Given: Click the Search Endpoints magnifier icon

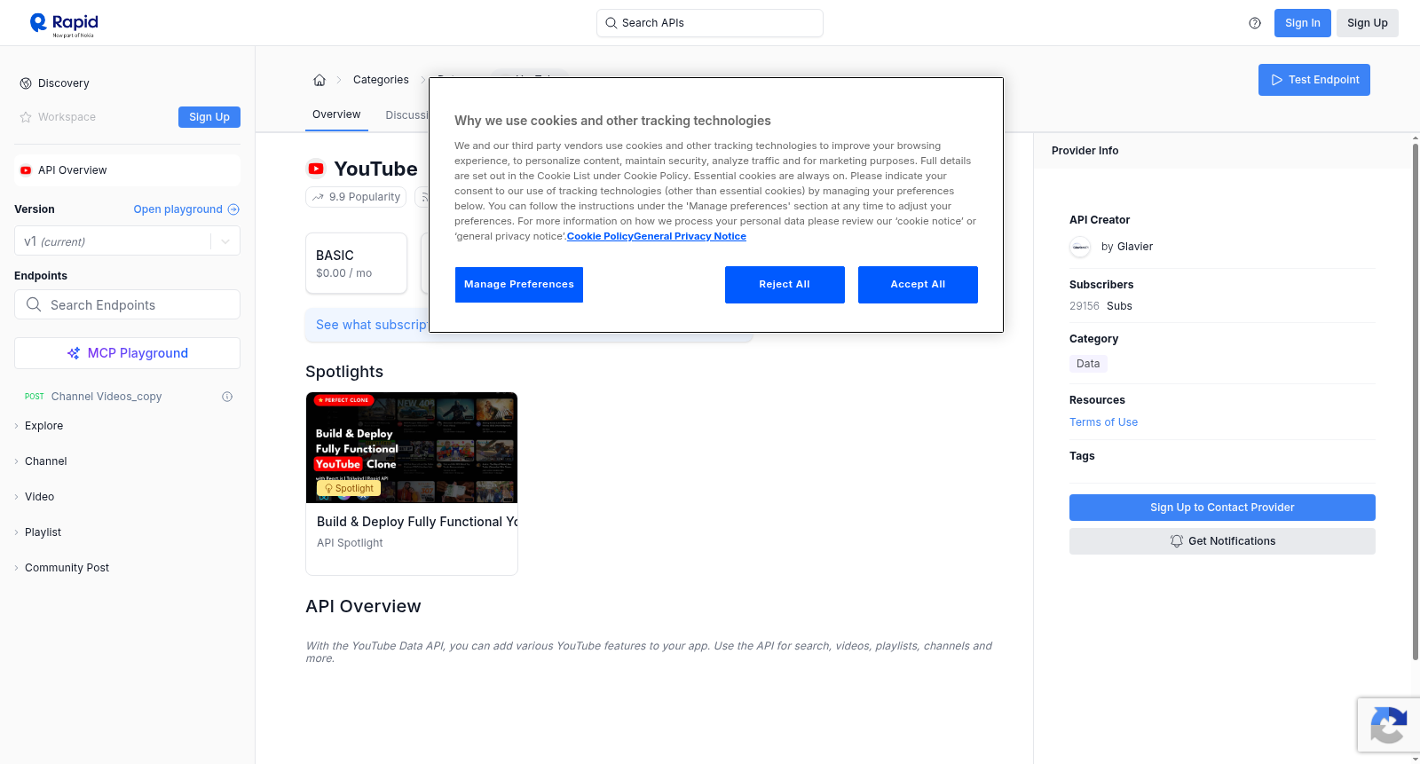Looking at the screenshot, I should coord(34,304).
